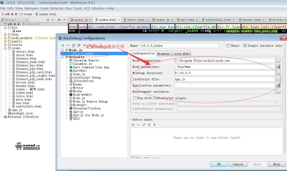This screenshot has width=287, height=171.
Task: Select Cucumber.js default configuration
Action: pyautogui.click(x=80, y=64)
